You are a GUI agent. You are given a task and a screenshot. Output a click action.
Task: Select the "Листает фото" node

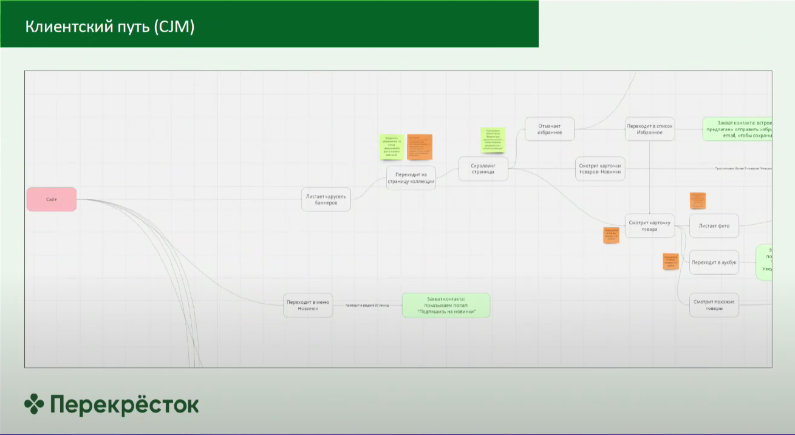[x=714, y=225]
